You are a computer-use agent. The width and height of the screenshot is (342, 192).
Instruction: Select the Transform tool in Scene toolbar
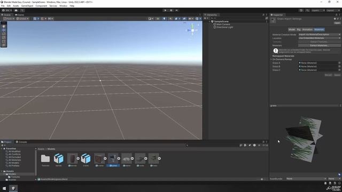(x=4, y=45)
